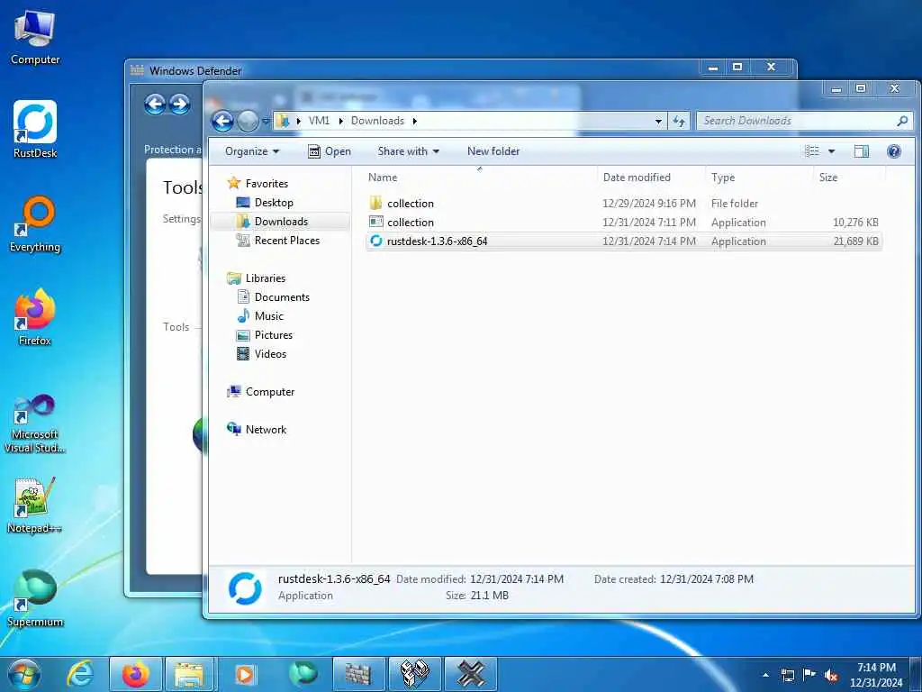Open Videos library in navigation pane
This screenshot has height=692, width=922.
(x=270, y=353)
